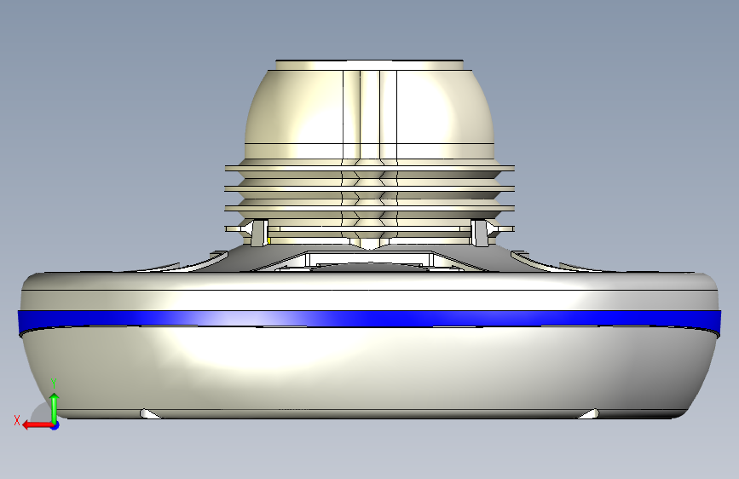Screen dimensions: 739x479
Task: Pick the left clip bracket under the ribbed fins
Action: coord(259,233)
